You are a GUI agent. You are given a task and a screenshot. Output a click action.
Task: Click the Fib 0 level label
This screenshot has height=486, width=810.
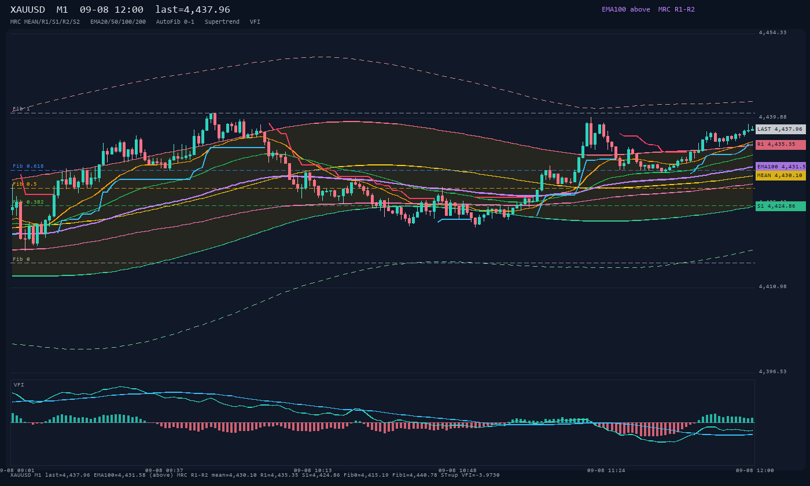pos(21,259)
